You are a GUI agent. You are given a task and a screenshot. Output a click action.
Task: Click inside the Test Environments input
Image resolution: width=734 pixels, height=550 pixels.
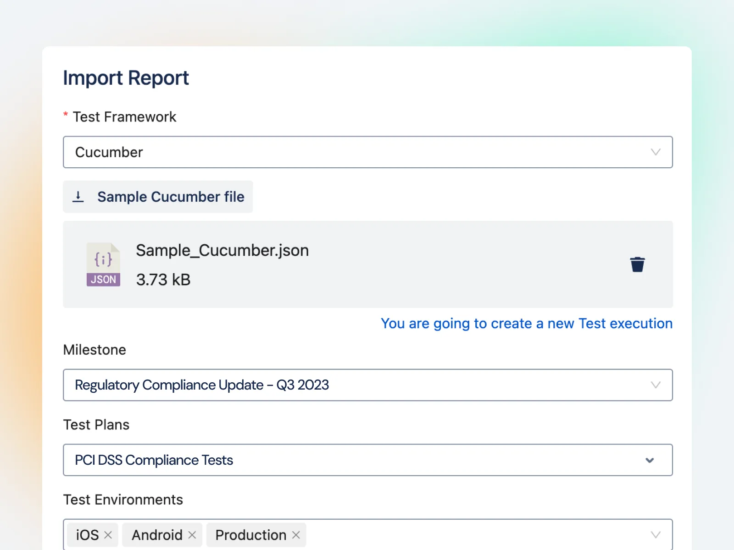[x=436, y=534]
